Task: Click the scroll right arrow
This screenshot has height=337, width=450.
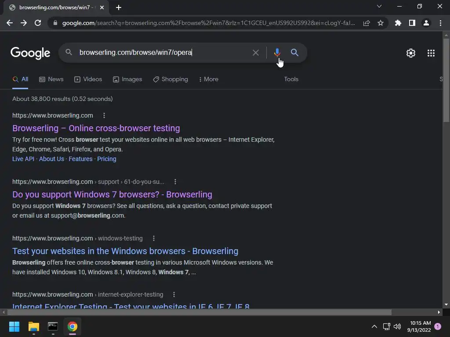Action: [439, 312]
